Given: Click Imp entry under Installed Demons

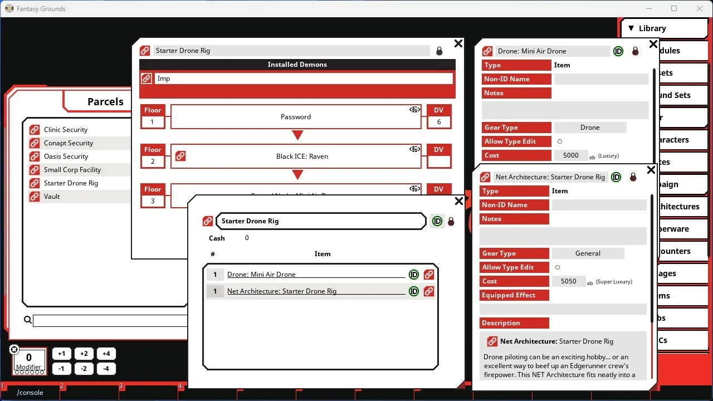Looking at the screenshot, I should 303,79.
